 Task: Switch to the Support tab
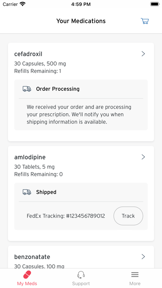81,278
